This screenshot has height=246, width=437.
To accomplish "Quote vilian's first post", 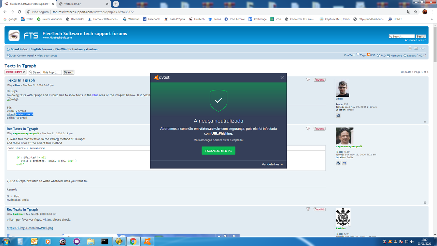I will point(319,80).
